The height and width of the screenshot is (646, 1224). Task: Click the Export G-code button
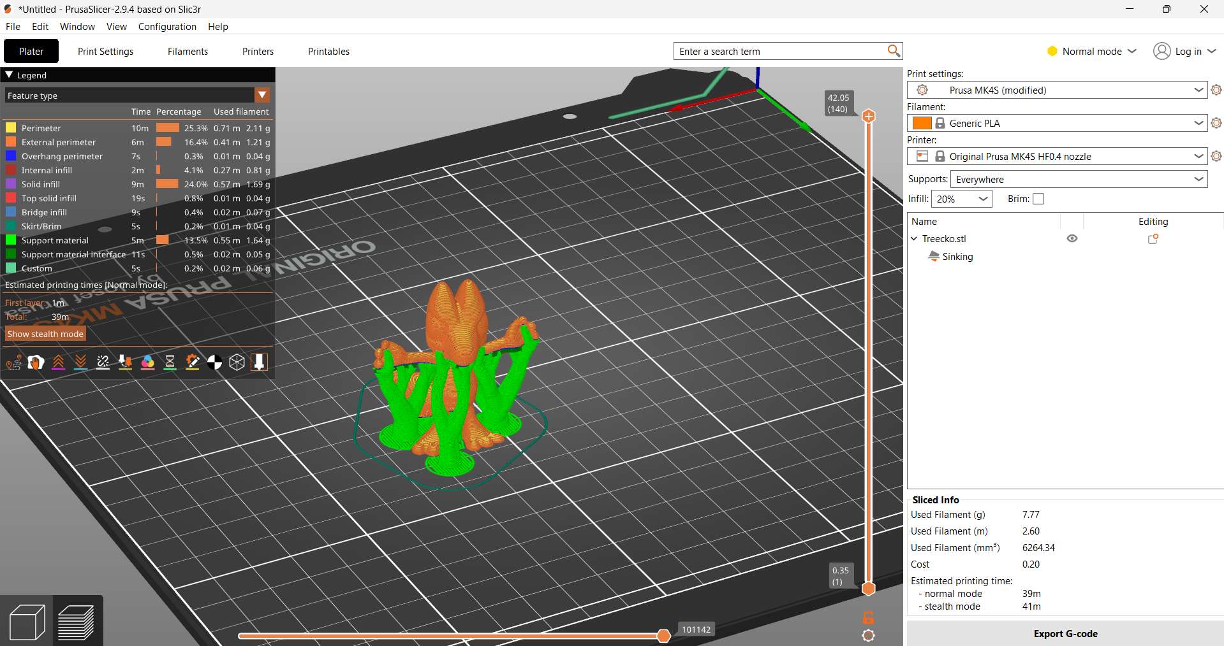pyautogui.click(x=1065, y=633)
